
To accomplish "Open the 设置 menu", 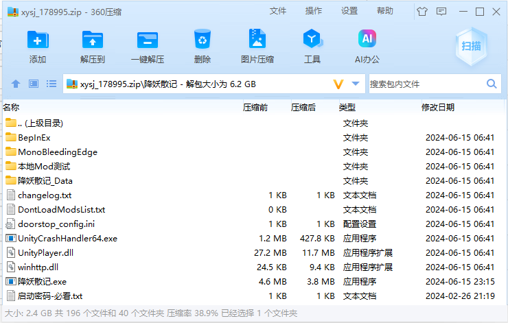I will click(349, 11).
